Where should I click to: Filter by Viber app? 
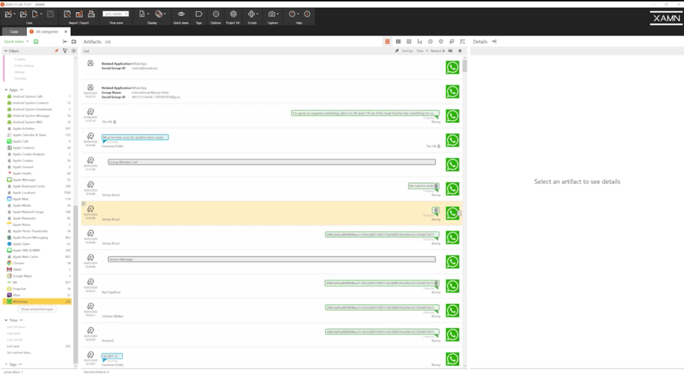point(38,295)
